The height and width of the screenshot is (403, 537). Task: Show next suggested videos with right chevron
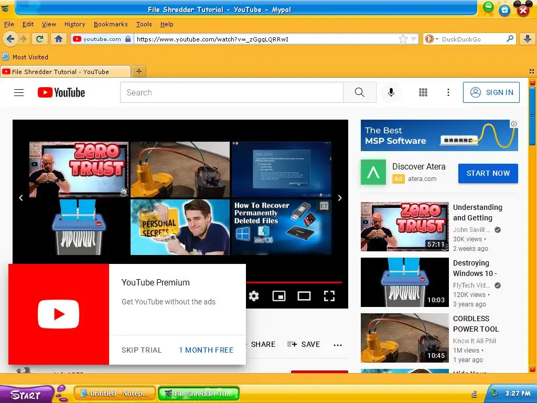point(340,198)
